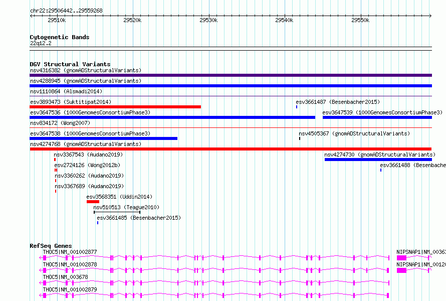Select the red esv3893473 variant bar

tap(115, 107)
